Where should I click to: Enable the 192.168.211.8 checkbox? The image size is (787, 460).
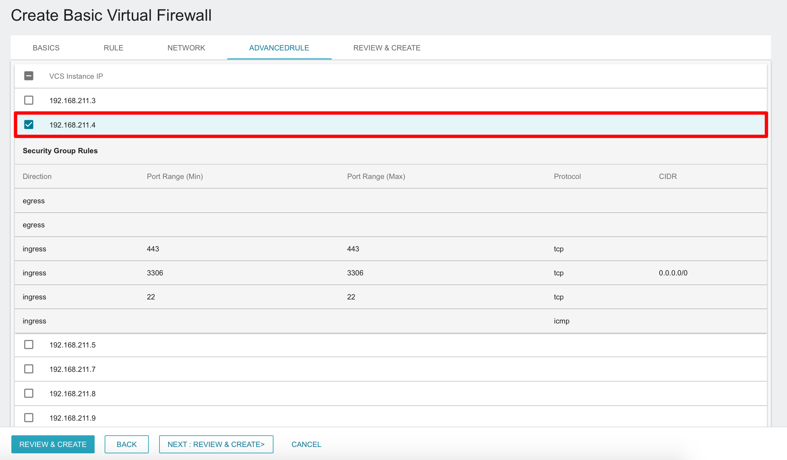point(29,393)
